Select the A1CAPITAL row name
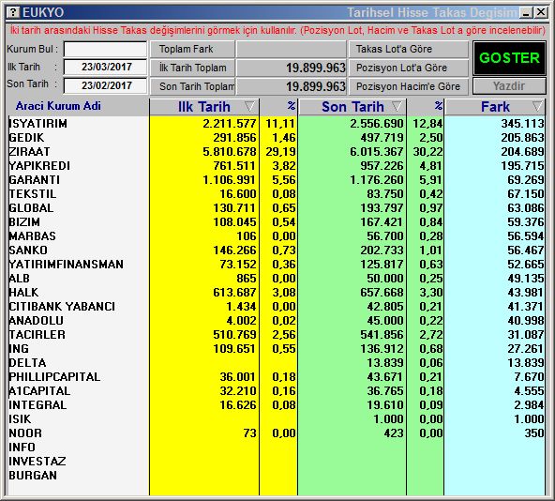This screenshot has width=555, height=501. (39, 391)
